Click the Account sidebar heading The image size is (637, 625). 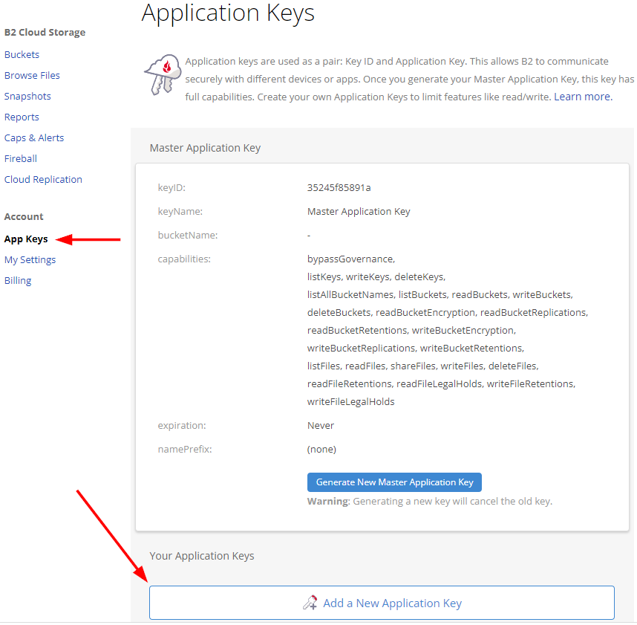[x=24, y=217]
